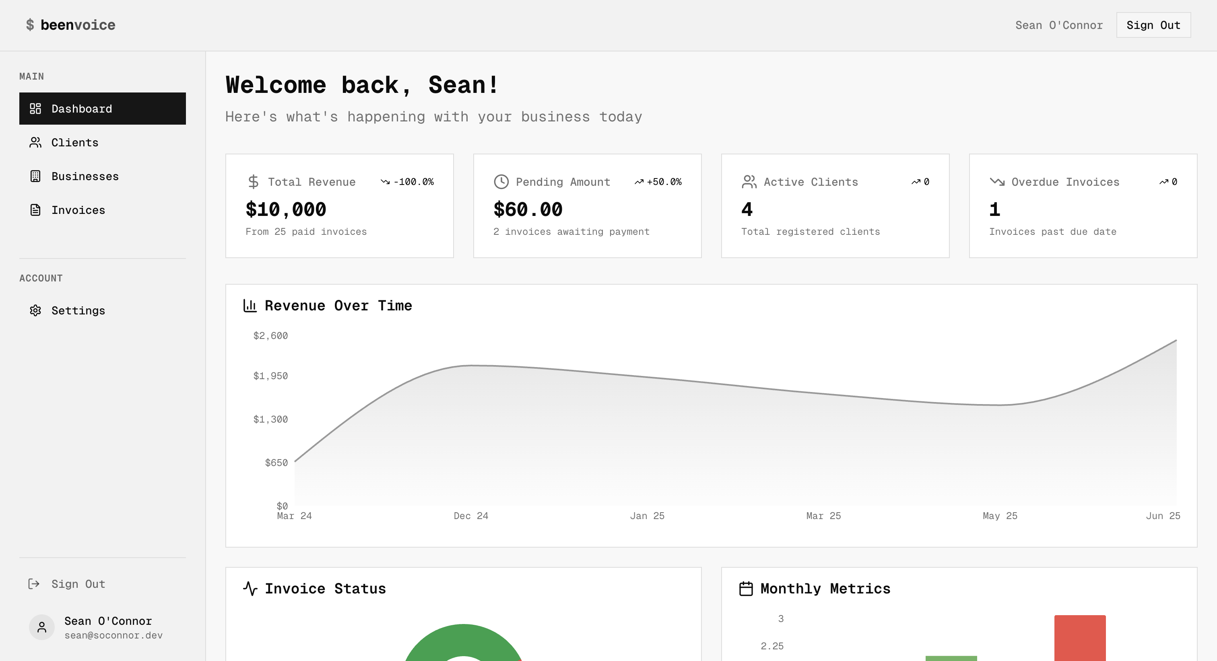Click the Total Revenue $10,000 card
The width and height of the screenshot is (1217, 661).
click(339, 206)
